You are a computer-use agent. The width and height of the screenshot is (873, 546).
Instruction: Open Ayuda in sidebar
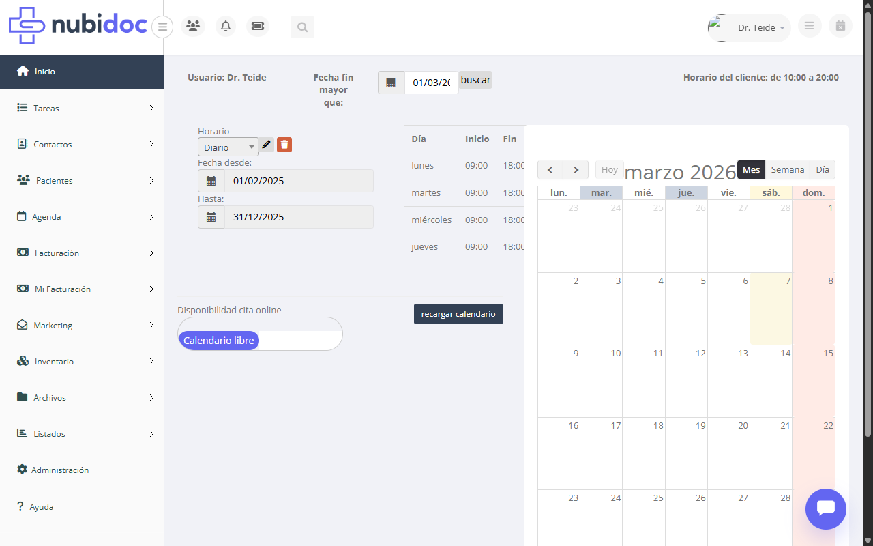point(82,506)
